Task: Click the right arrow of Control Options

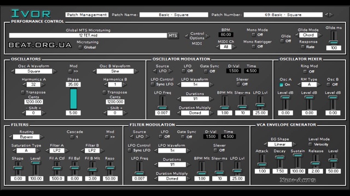Action: coord(208,36)
